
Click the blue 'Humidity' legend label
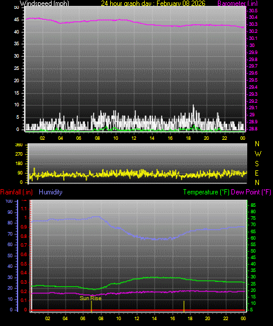tap(50, 192)
